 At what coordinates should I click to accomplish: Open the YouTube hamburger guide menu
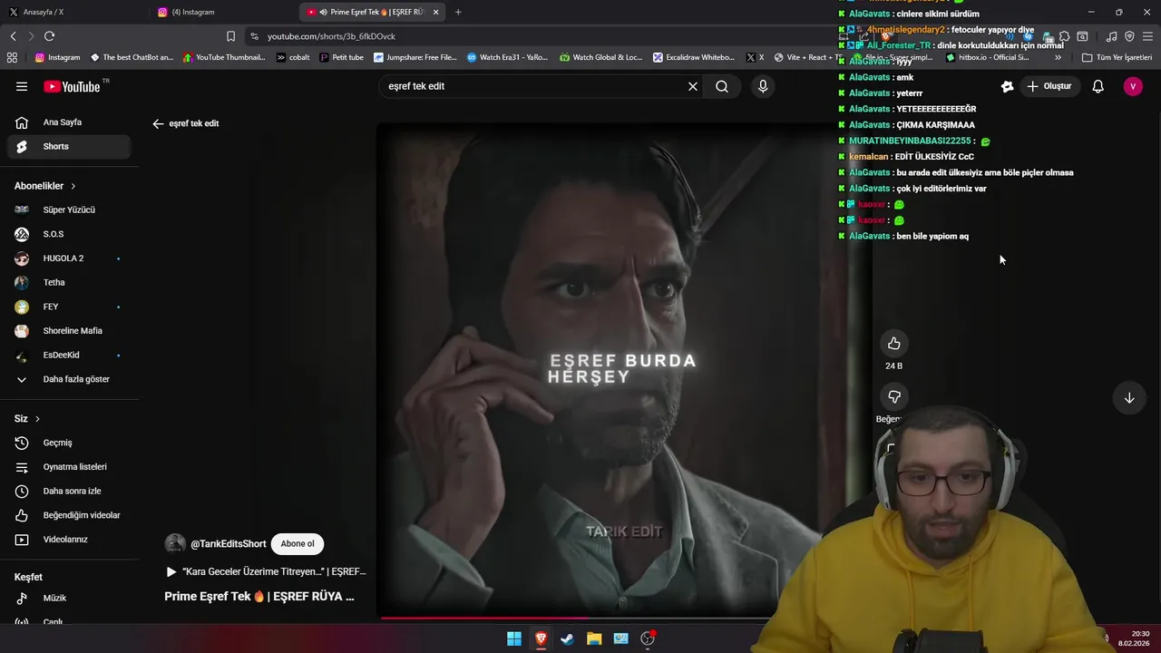tap(22, 86)
